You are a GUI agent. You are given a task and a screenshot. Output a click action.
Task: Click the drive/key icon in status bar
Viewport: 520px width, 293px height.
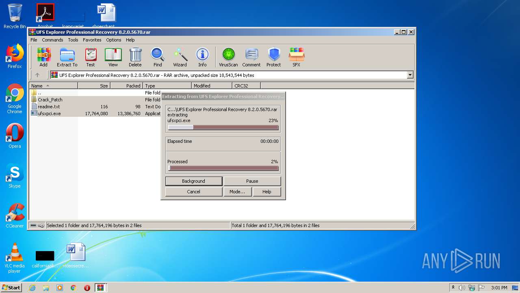pos(37,225)
